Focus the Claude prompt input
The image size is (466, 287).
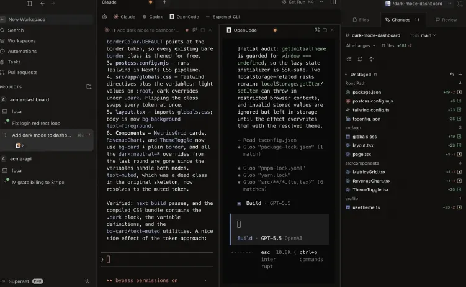157,259
